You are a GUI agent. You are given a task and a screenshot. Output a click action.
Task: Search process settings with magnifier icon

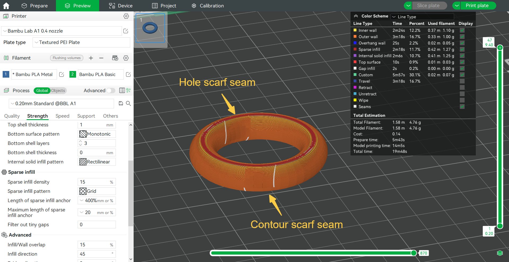click(x=128, y=103)
